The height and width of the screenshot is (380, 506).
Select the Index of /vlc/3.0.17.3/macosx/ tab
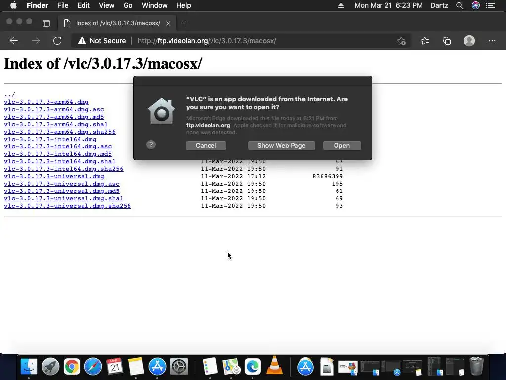[117, 23]
